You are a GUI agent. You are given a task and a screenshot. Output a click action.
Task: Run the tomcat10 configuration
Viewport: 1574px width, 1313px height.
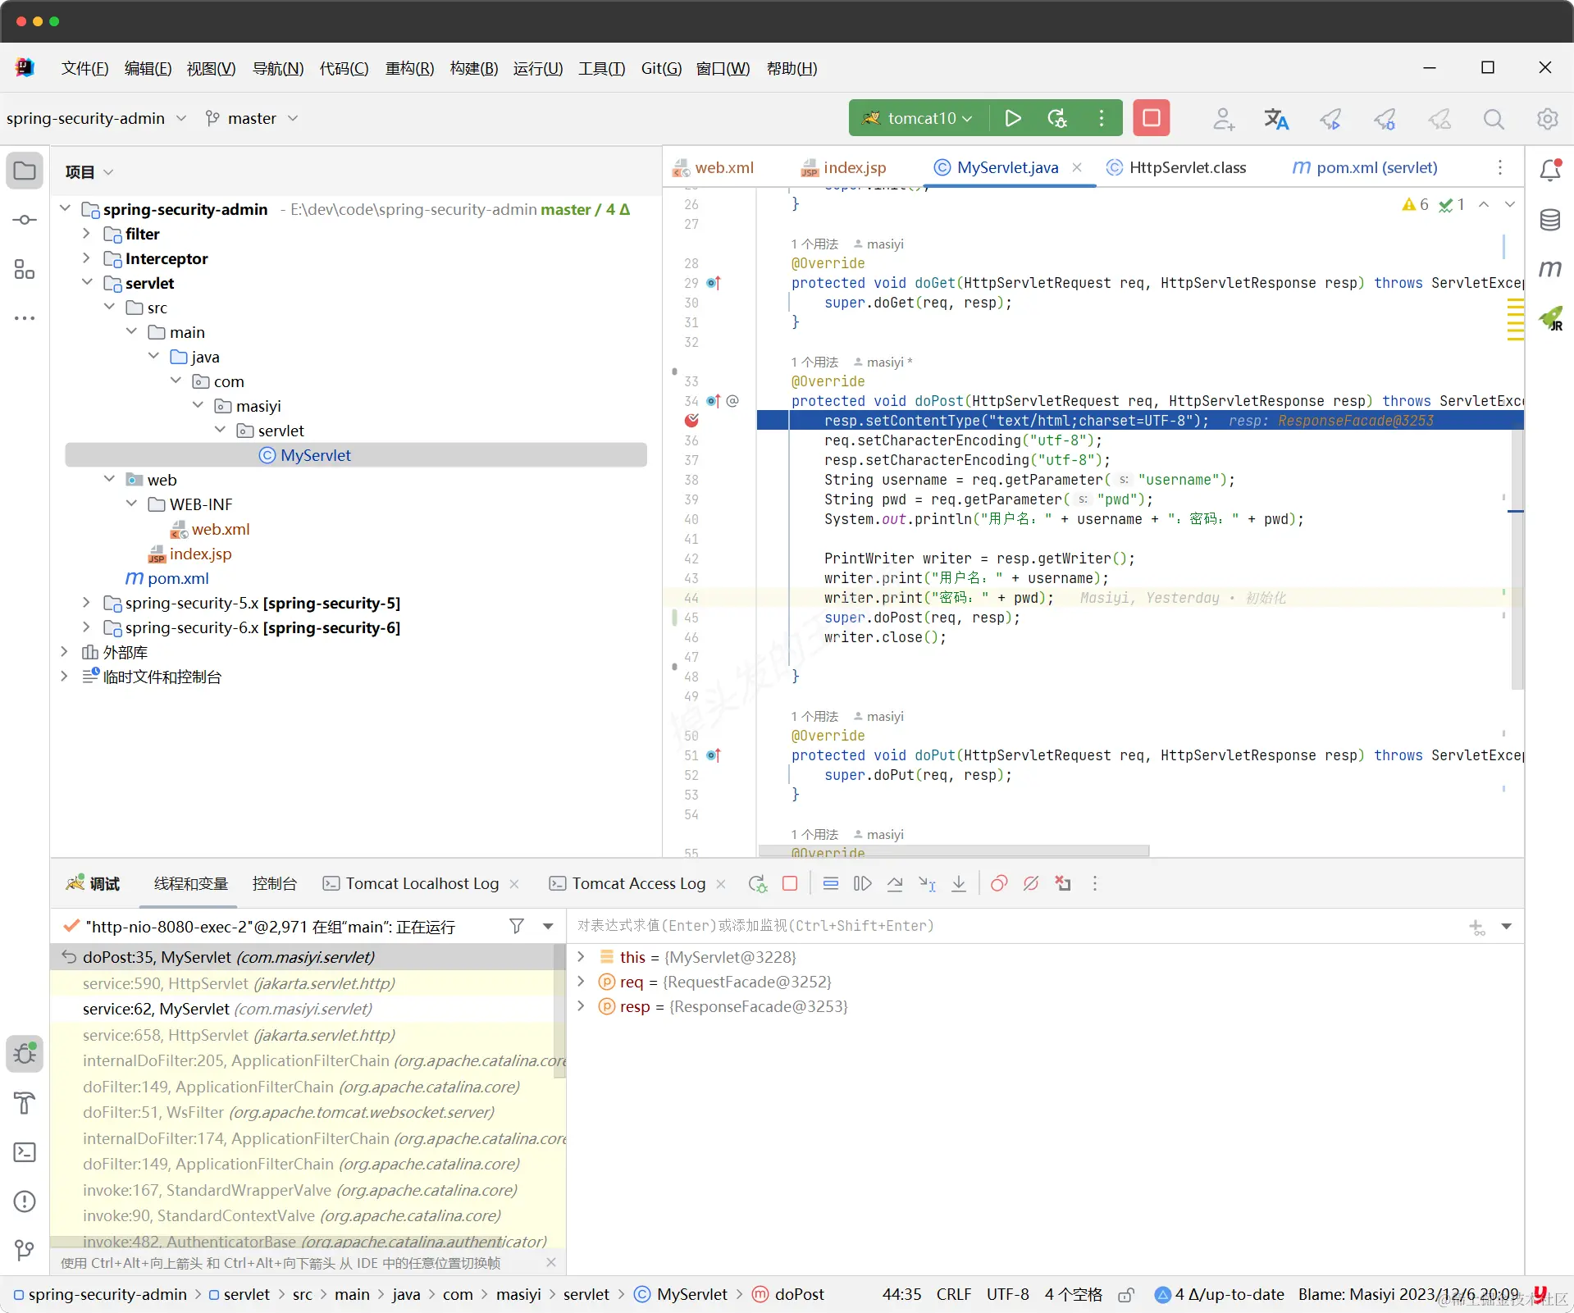(1013, 118)
